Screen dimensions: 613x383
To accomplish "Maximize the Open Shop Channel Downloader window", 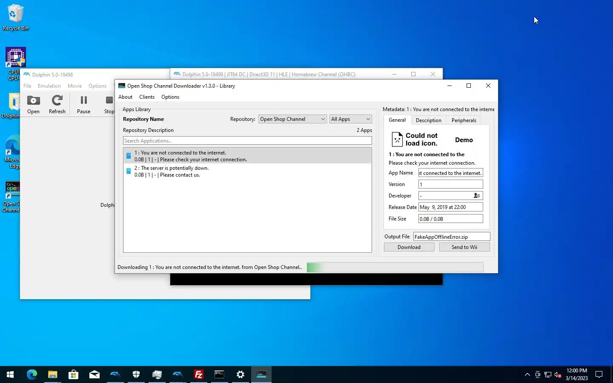I will click(x=469, y=86).
